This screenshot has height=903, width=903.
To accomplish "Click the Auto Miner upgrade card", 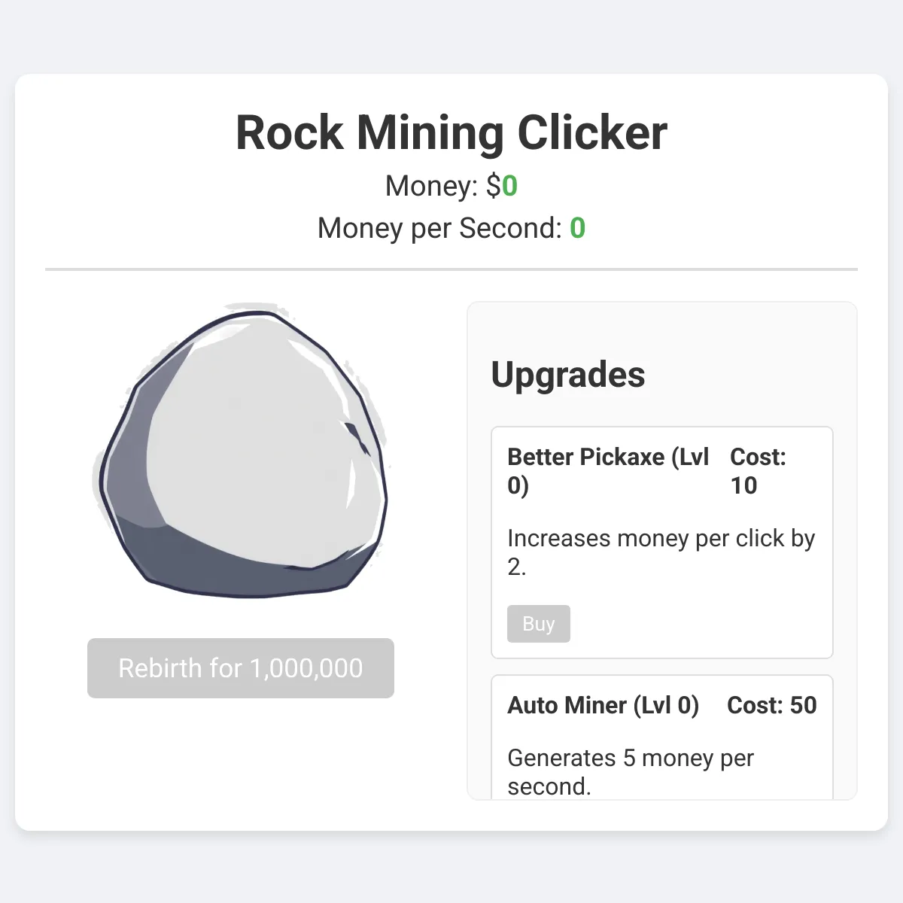I will pos(662,737).
